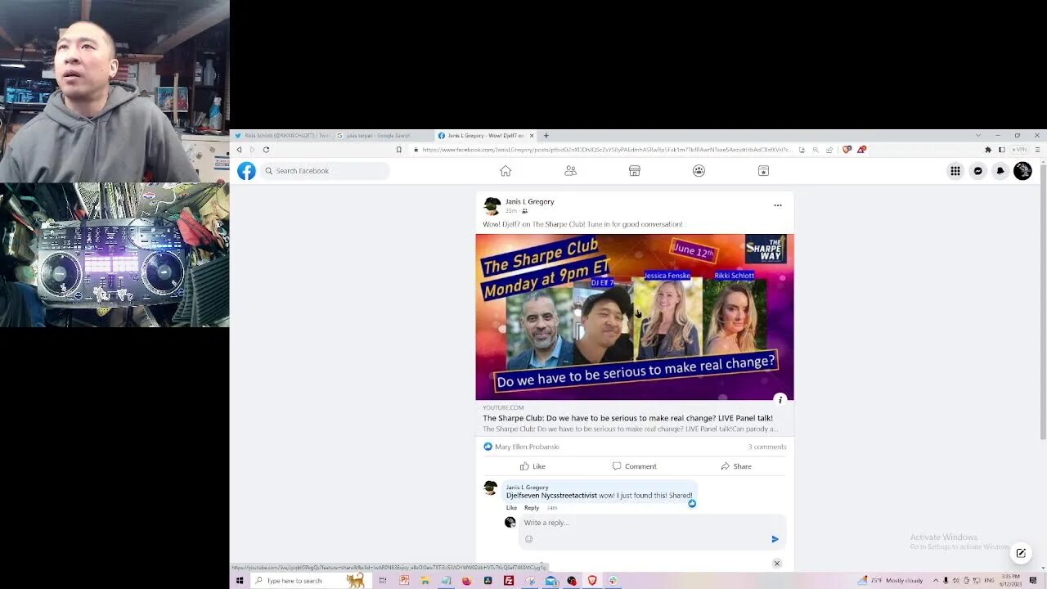Go to the Facebook Home feed icon
Viewport: 1047px width, 589px height.
point(506,171)
